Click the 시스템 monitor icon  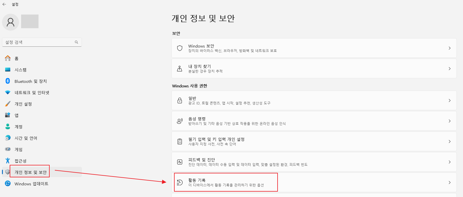coord(8,69)
